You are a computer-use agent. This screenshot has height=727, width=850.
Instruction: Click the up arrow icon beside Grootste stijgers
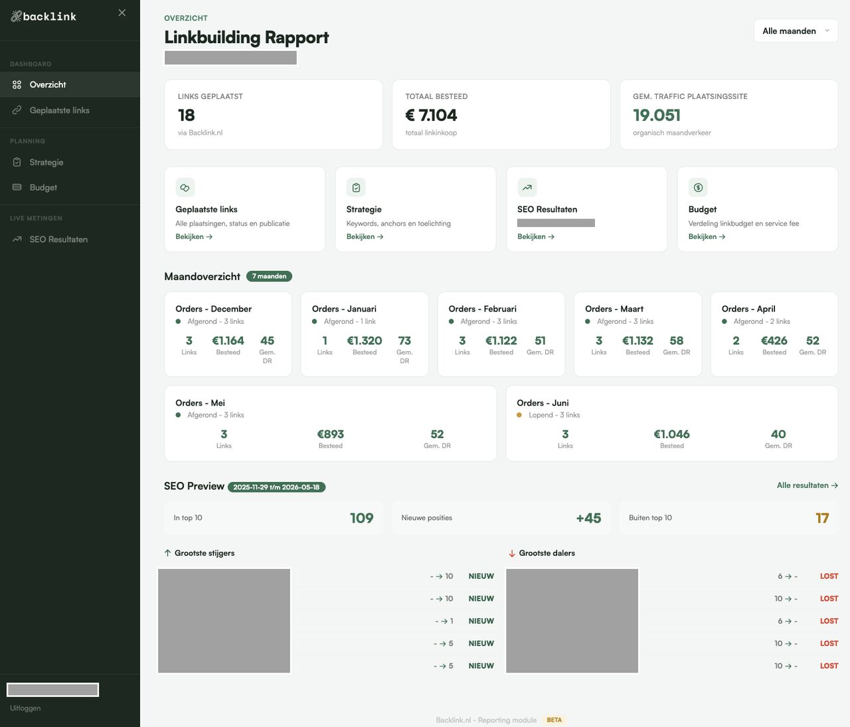pos(167,553)
